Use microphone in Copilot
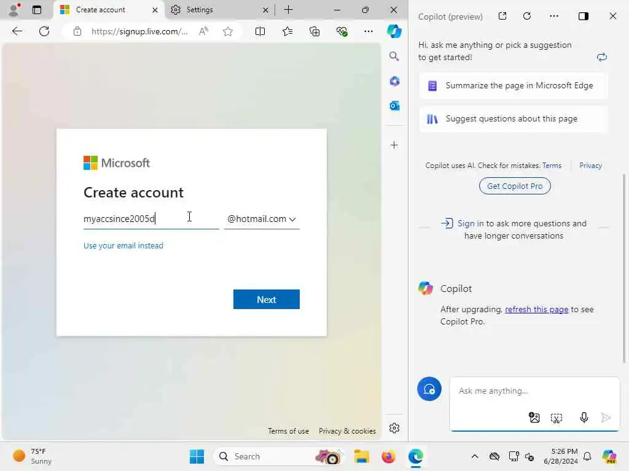Screen dimensions: 629x471 click(584, 418)
